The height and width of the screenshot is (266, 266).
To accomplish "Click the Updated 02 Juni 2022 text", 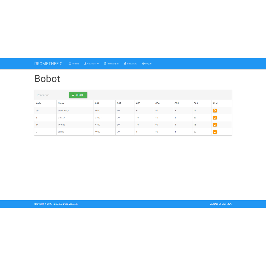I will pyautogui.click(x=221, y=204).
